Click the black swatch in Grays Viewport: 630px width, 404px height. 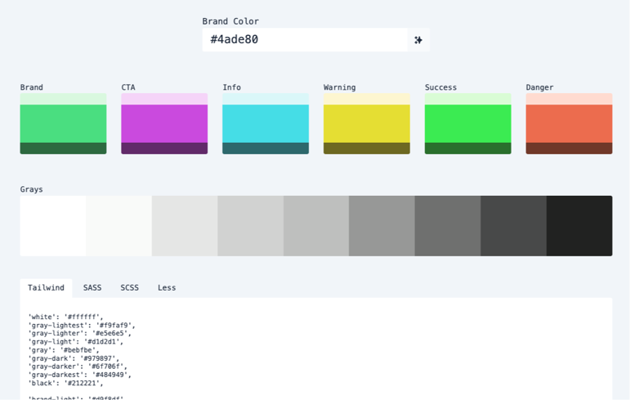click(580, 226)
